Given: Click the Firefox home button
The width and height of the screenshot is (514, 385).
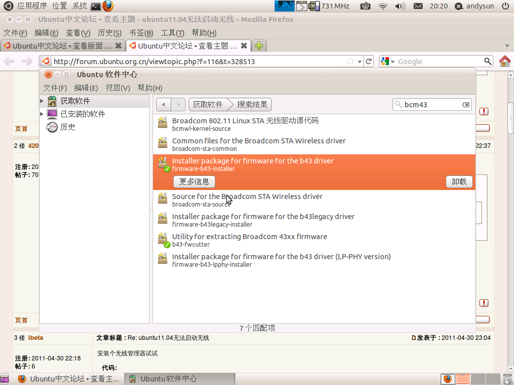Looking at the screenshot, I should tap(505, 61).
